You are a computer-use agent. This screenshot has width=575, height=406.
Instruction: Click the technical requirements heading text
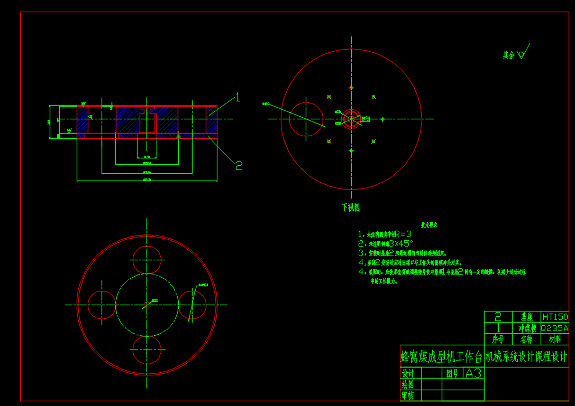click(428, 225)
